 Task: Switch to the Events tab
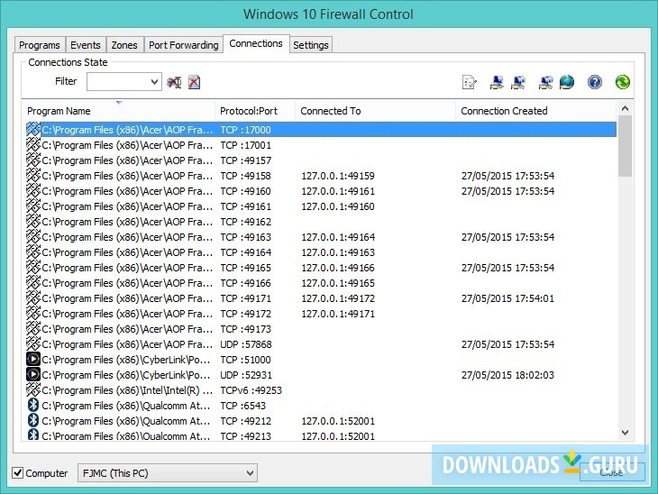(86, 45)
